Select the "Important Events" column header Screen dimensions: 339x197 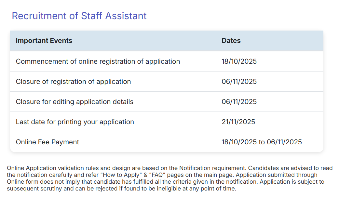[44, 41]
